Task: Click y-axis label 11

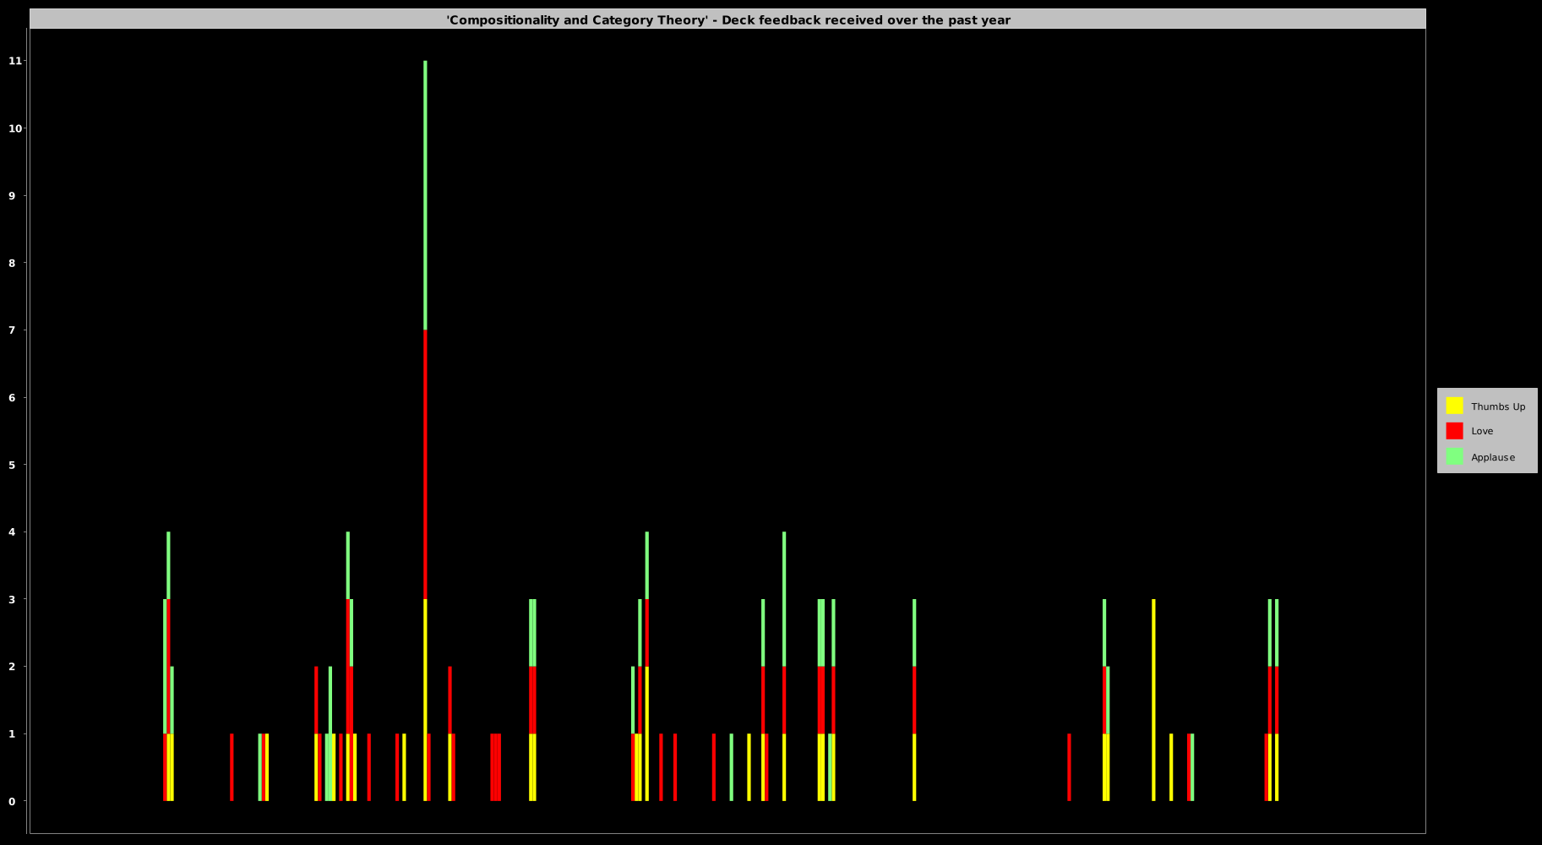Action: (x=15, y=61)
